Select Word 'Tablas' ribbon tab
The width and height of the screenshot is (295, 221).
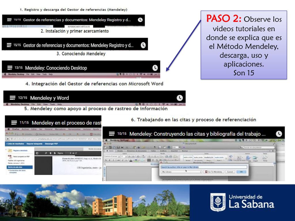153,151
